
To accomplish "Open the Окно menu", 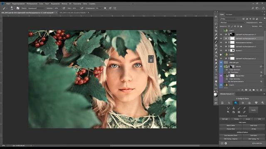I will pyautogui.click(x=85, y=4).
